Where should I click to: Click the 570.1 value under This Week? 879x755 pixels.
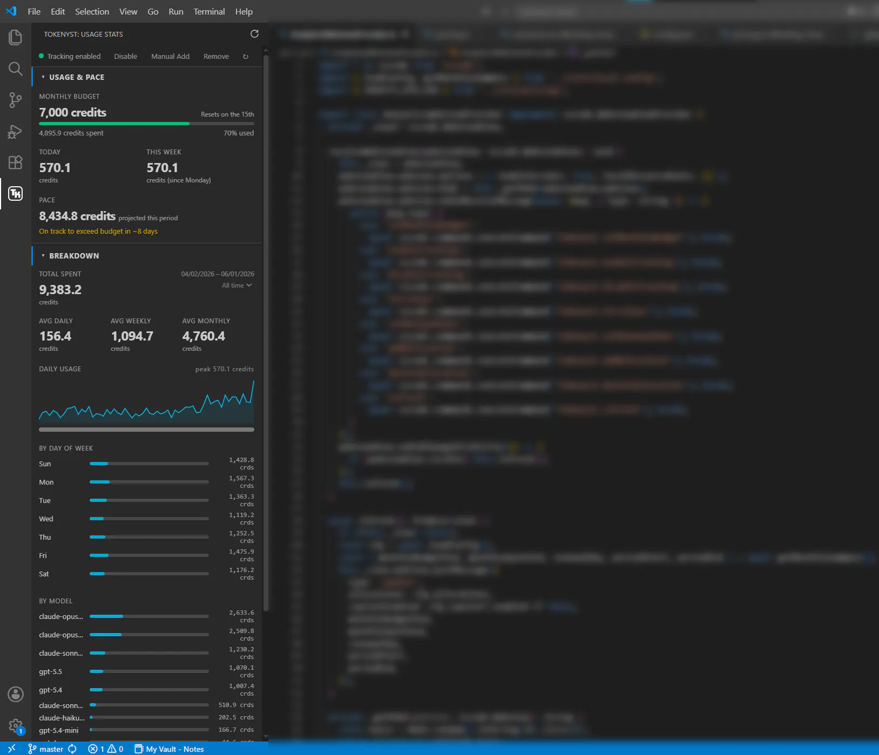(162, 168)
